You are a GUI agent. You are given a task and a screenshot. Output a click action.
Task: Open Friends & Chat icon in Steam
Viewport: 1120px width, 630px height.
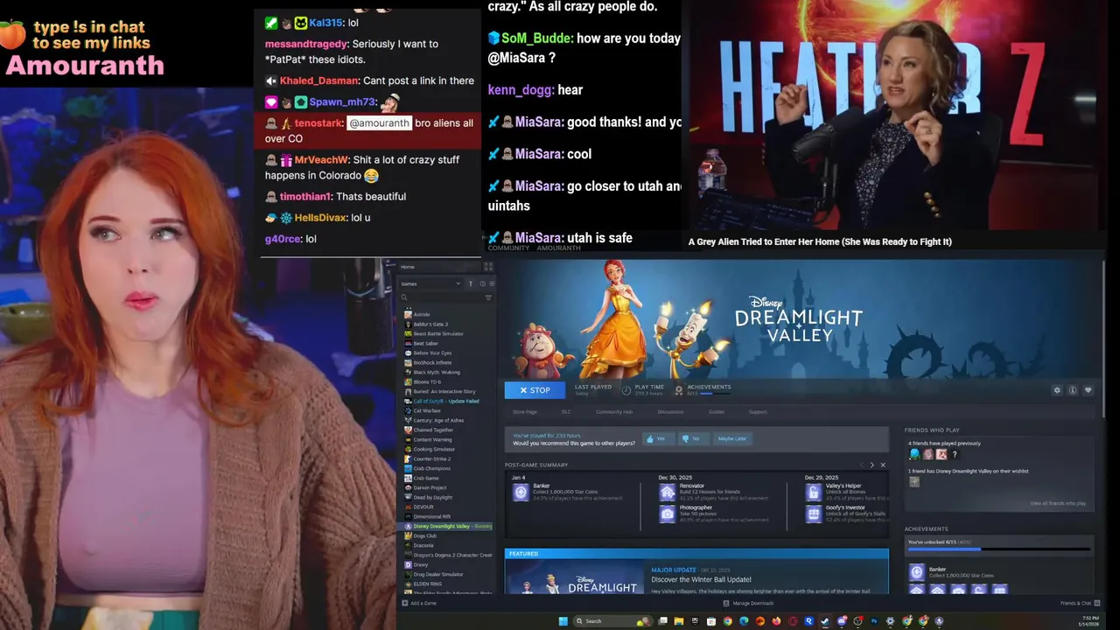point(1096,603)
